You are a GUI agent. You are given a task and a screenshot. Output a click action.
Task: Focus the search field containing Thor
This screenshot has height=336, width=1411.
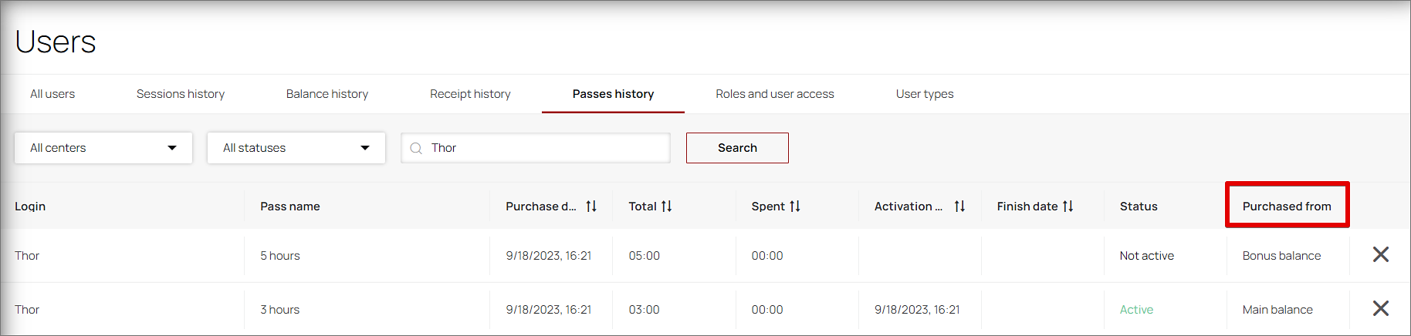(x=536, y=148)
